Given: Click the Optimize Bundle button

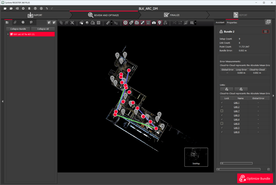Looking at the screenshot, I should pyautogui.click(x=255, y=178).
